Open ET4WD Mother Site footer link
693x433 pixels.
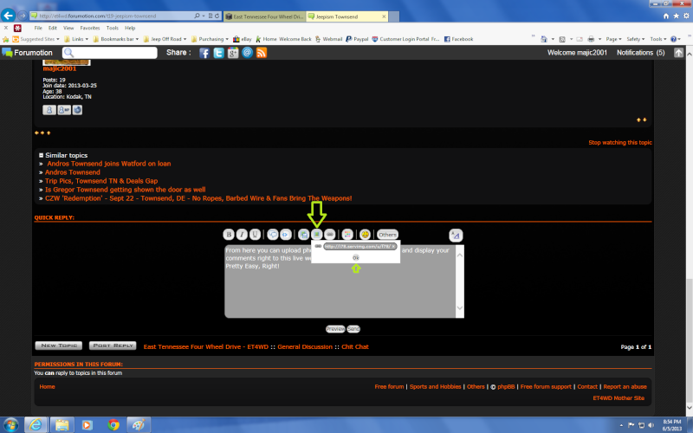click(x=619, y=398)
